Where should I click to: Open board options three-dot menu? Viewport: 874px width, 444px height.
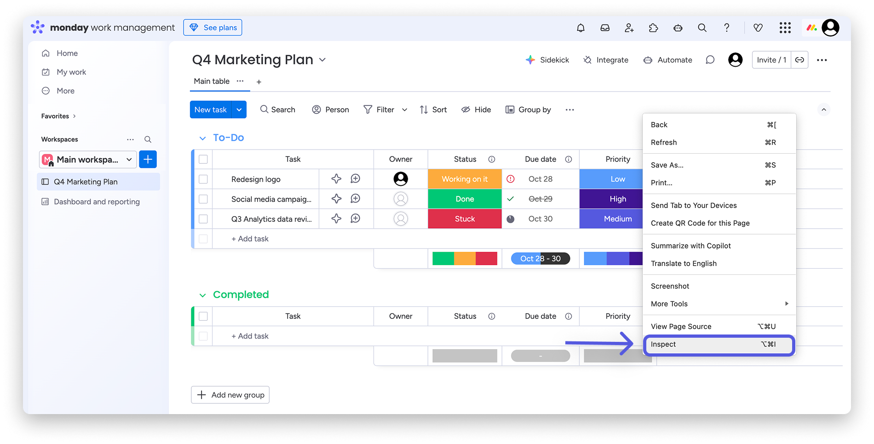(x=822, y=60)
